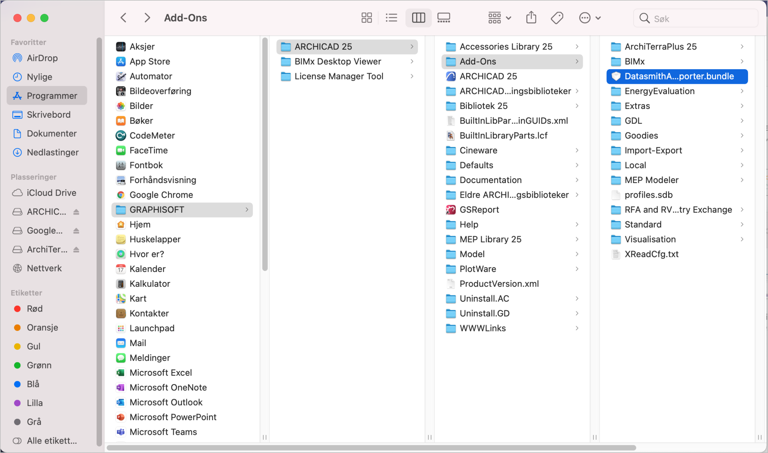Eject the ARCHIC... volume
This screenshot has height=453, width=768.
[x=76, y=212]
